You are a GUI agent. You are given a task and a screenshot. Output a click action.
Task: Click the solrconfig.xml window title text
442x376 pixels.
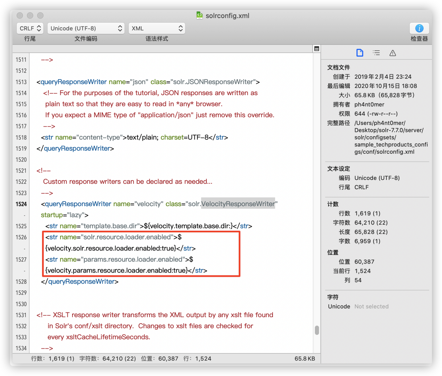[x=227, y=16]
